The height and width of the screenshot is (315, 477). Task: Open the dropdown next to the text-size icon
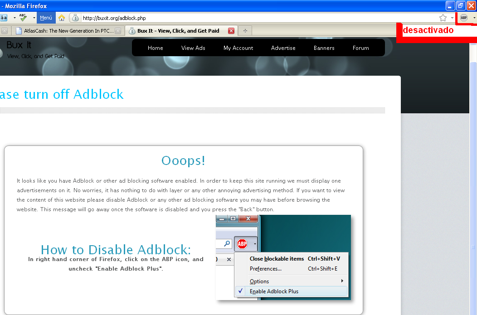15,18
